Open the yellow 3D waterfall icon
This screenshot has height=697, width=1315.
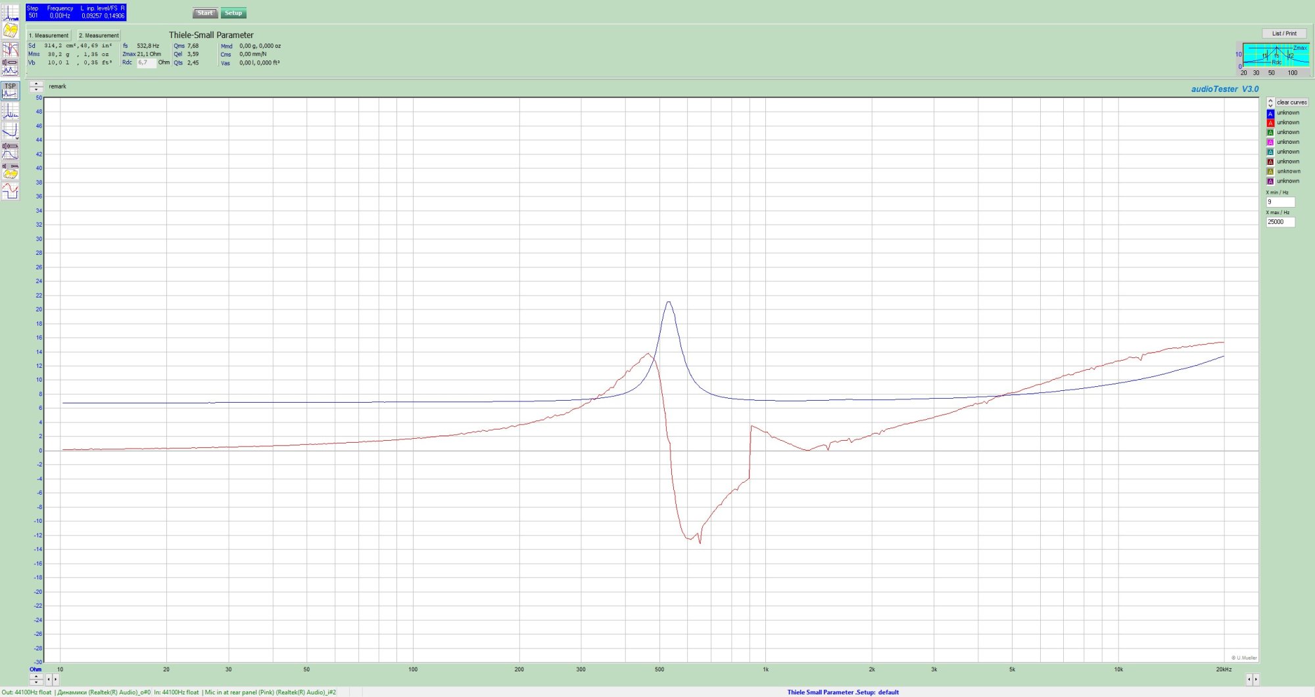[11, 30]
